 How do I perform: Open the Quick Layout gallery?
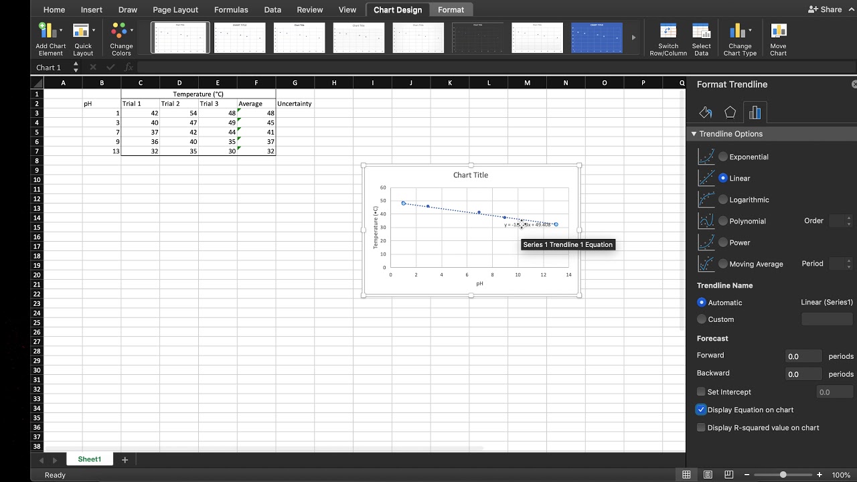(83, 39)
